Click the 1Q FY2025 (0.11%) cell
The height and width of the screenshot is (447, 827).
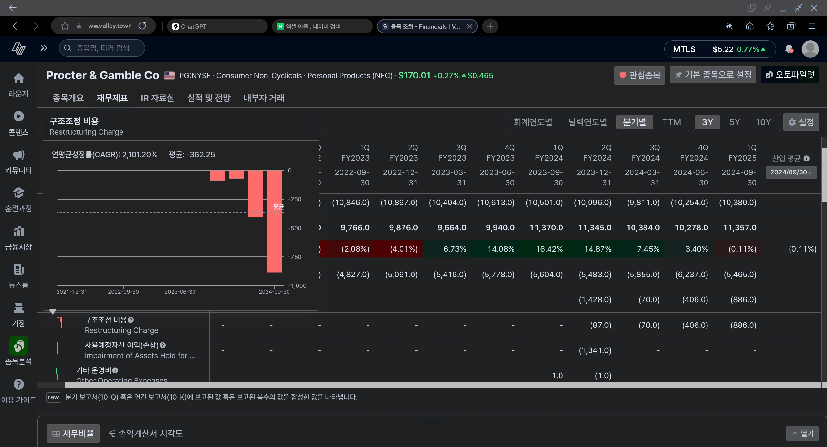(737, 249)
